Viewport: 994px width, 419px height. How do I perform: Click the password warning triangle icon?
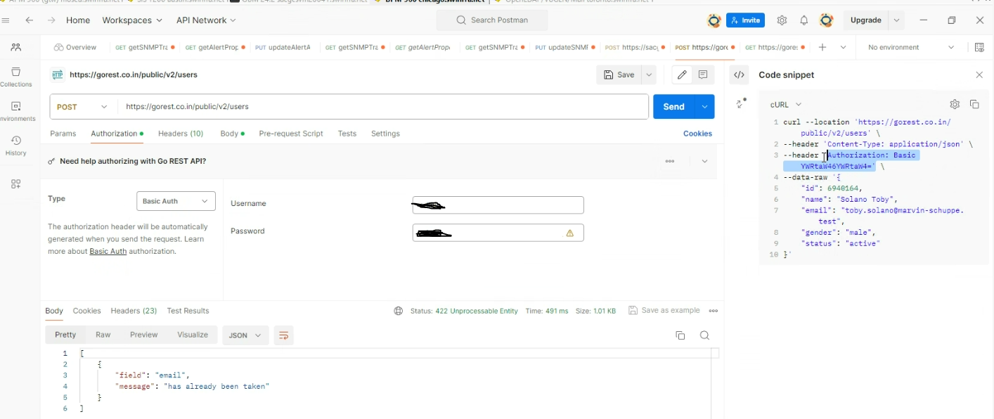point(570,233)
